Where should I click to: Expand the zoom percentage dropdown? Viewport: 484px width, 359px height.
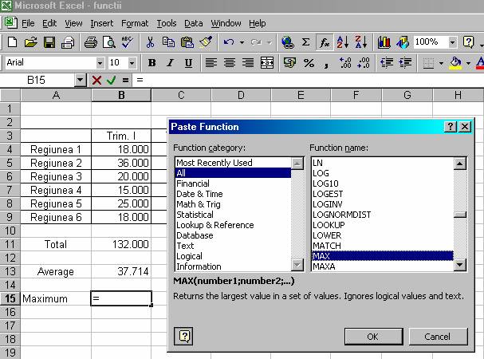tap(452, 42)
